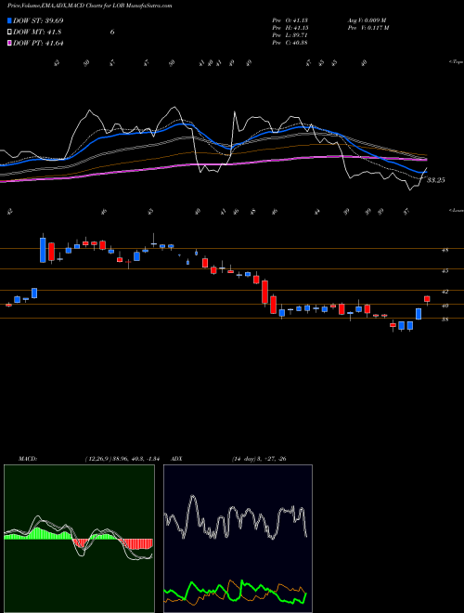
Task: Click the 'Pre C: 40.88' close value
Action: tap(290, 43)
